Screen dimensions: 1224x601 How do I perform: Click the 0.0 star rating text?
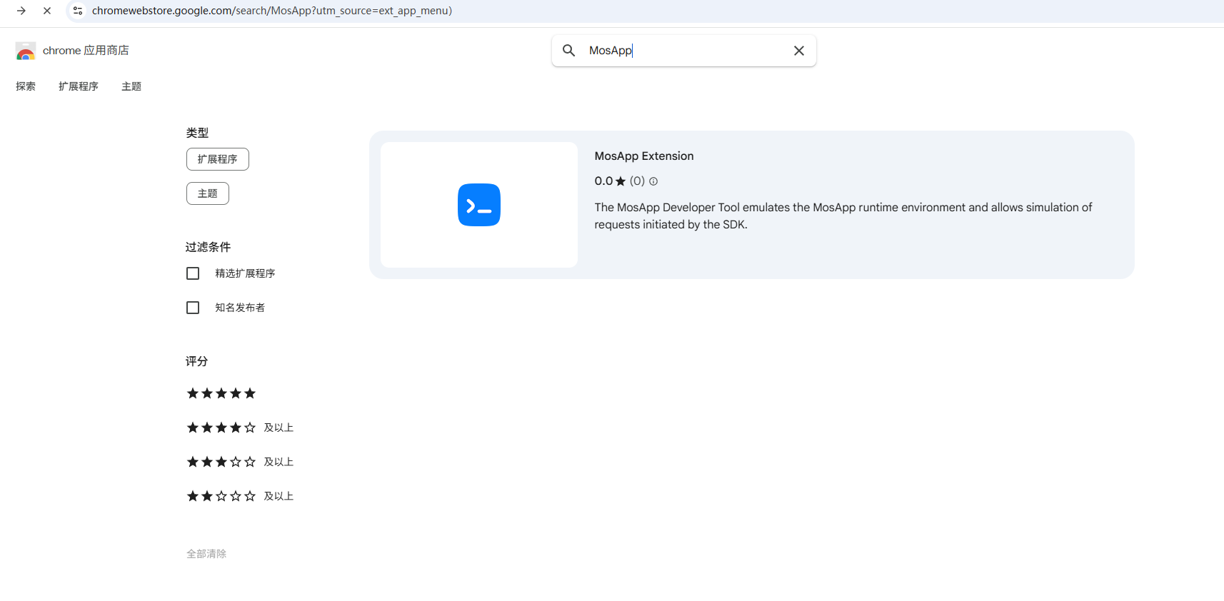click(610, 181)
